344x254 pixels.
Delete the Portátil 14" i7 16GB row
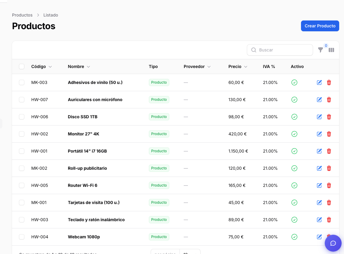click(329, 151)
